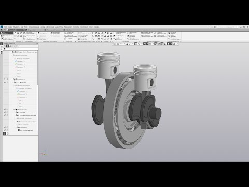Image resolution: width=249 pixels, height=187 pixels.
Task: Open the Файл menu
Action: pos(5,27)
